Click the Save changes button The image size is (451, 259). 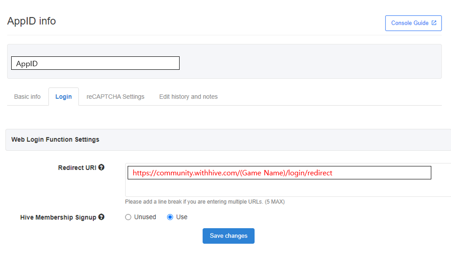228,236
